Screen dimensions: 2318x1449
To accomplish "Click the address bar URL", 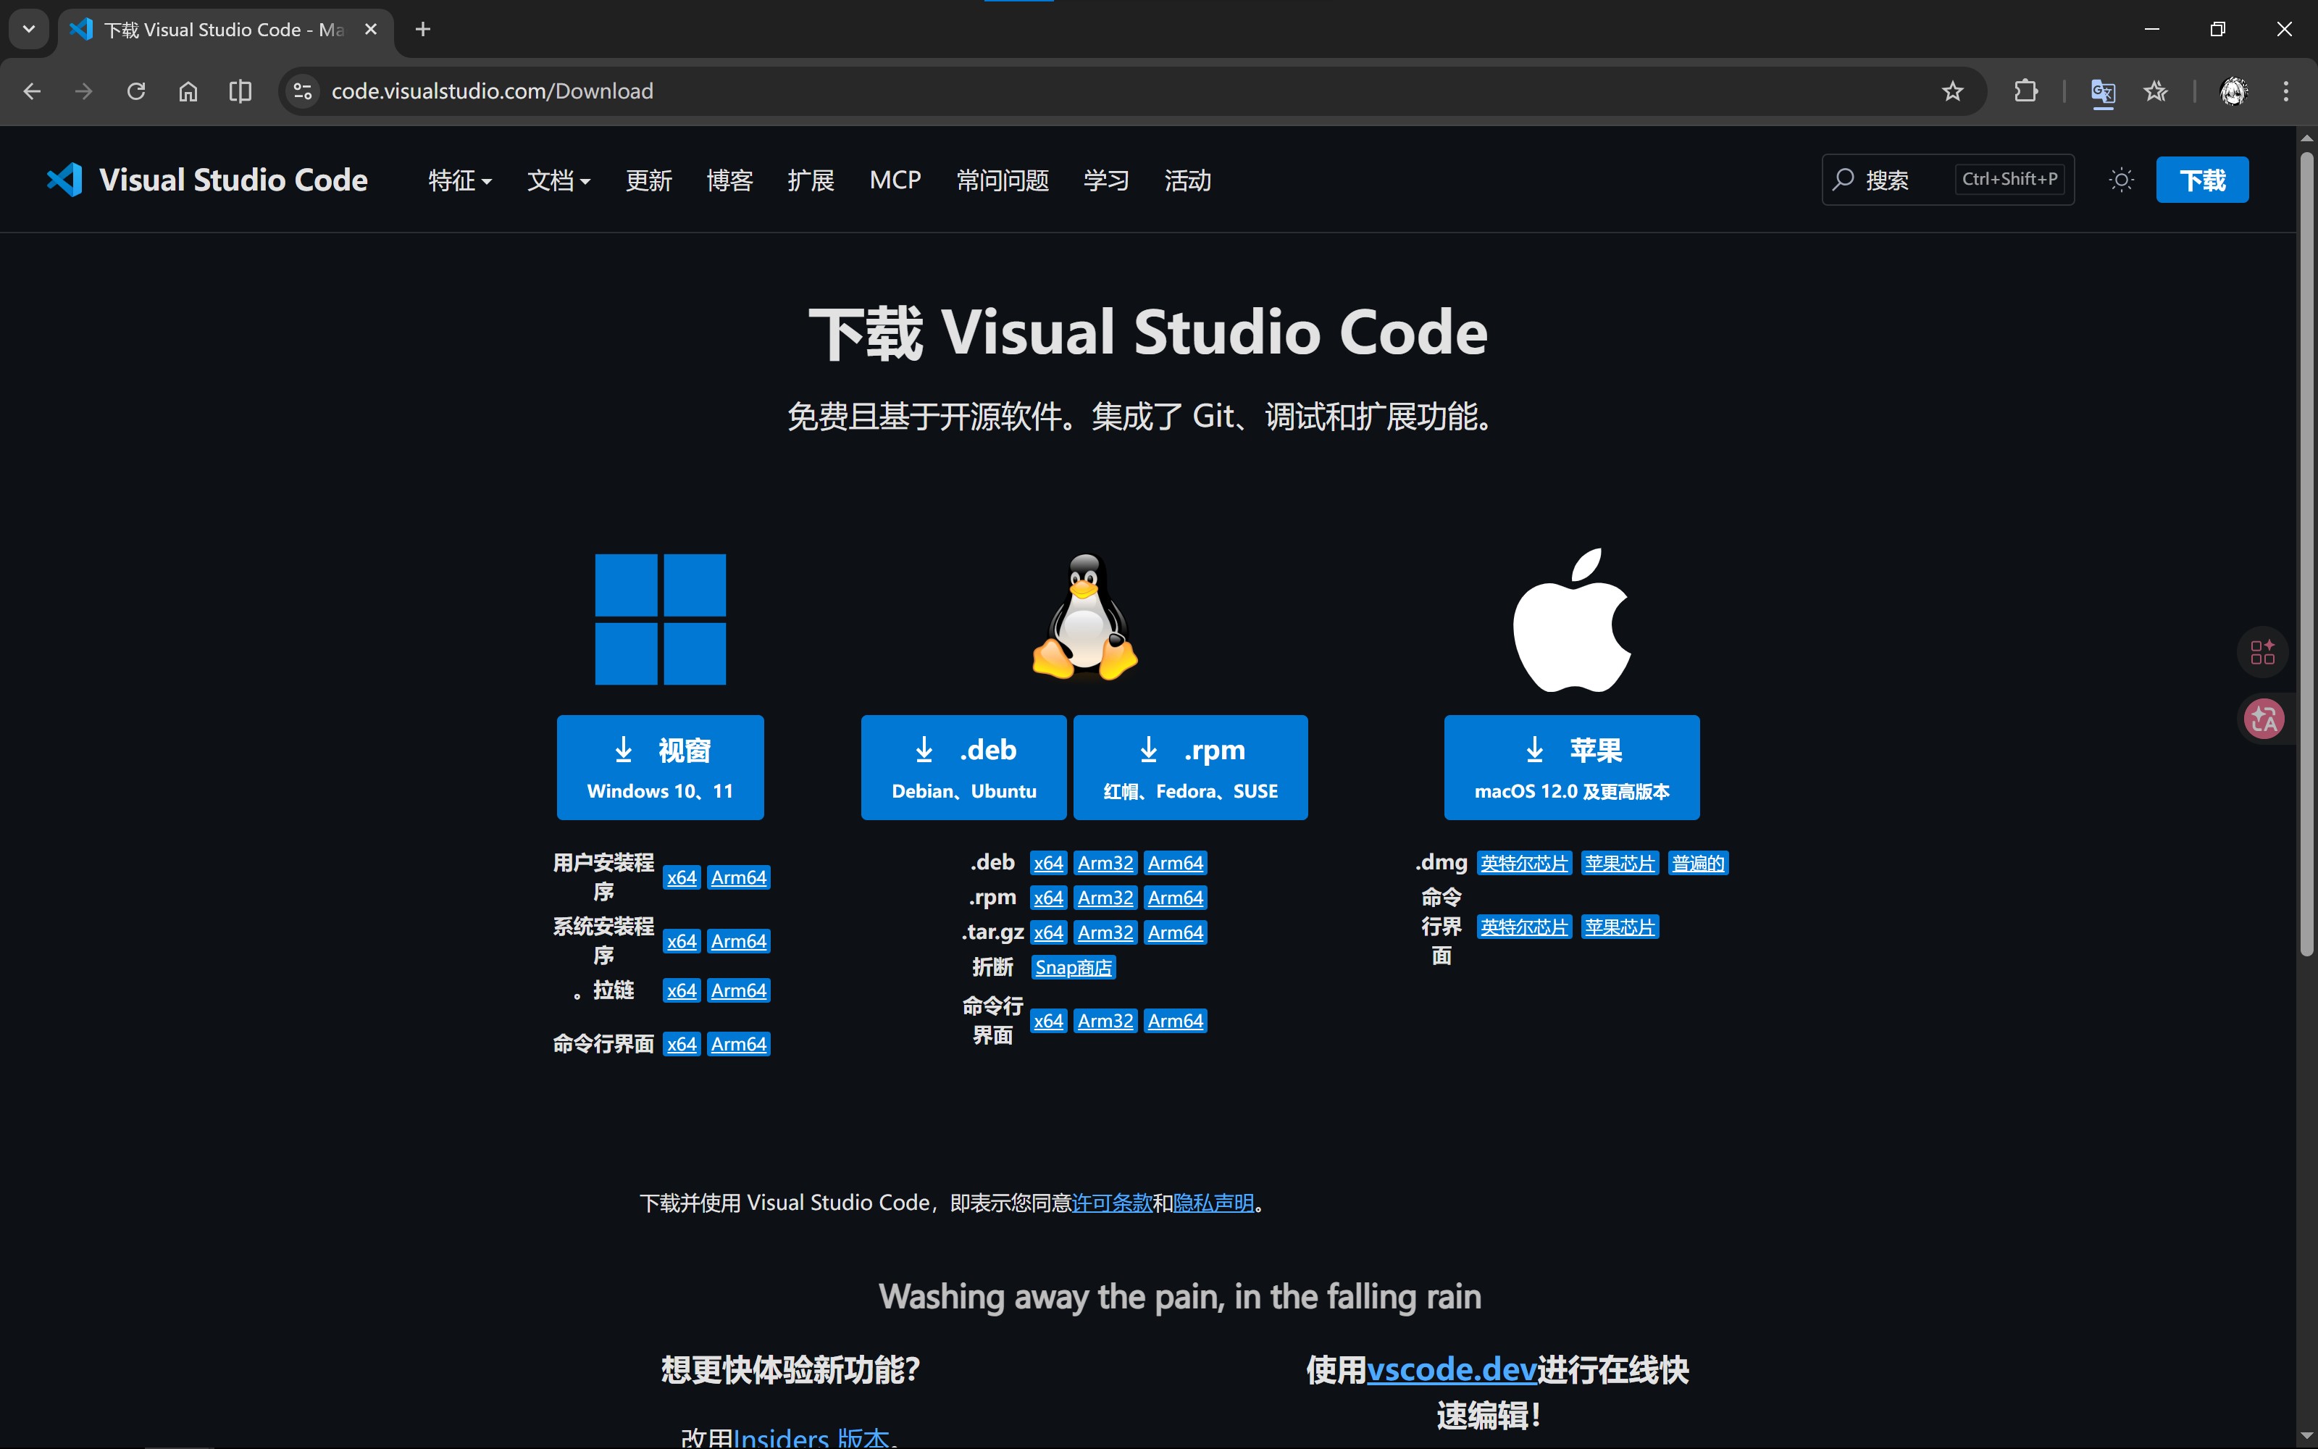I will (493, 91).
